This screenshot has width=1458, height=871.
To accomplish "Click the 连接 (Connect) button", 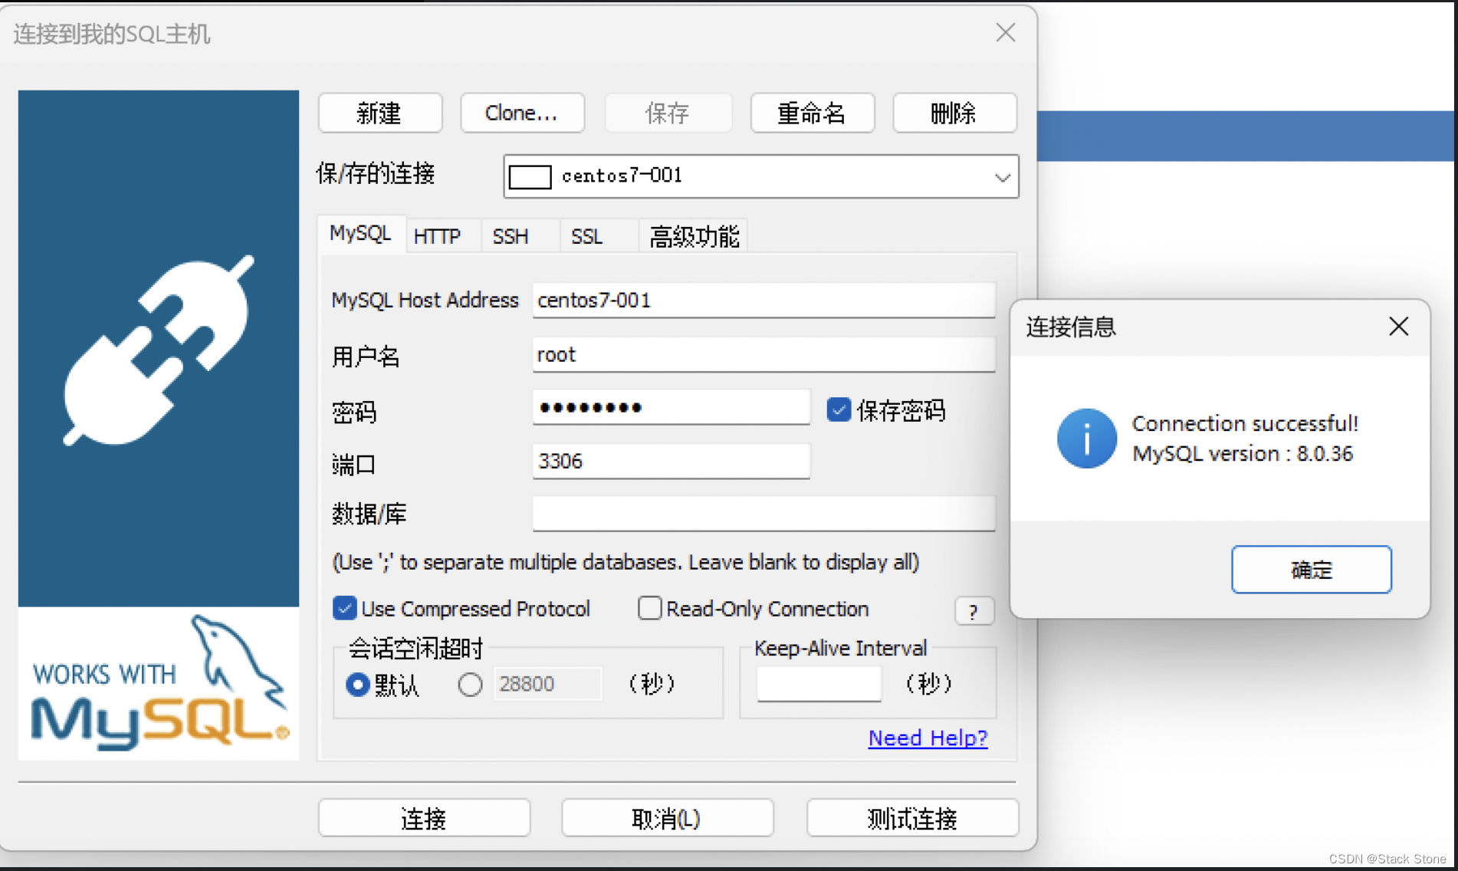I will tap(424, 818).
